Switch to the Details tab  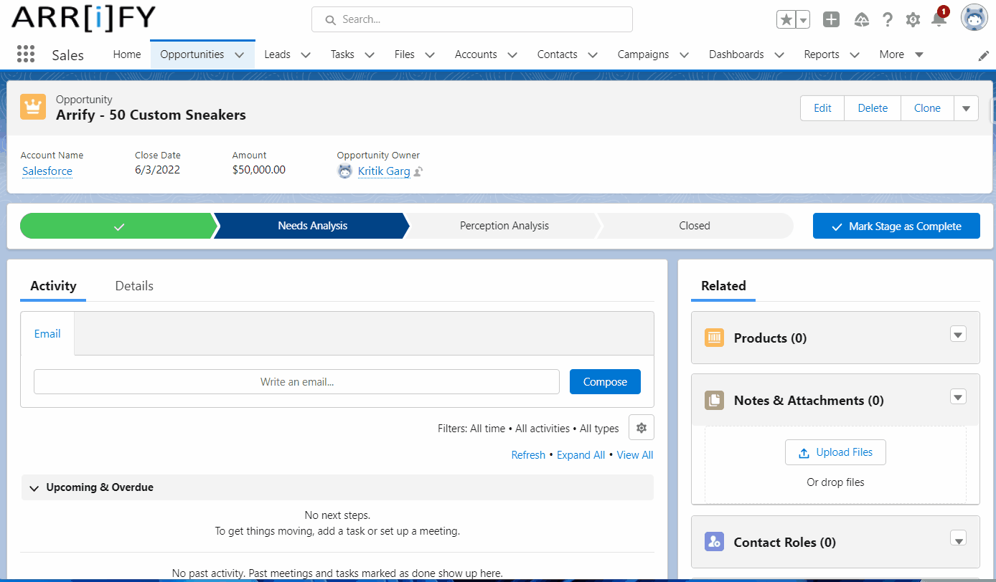point(133,285)
